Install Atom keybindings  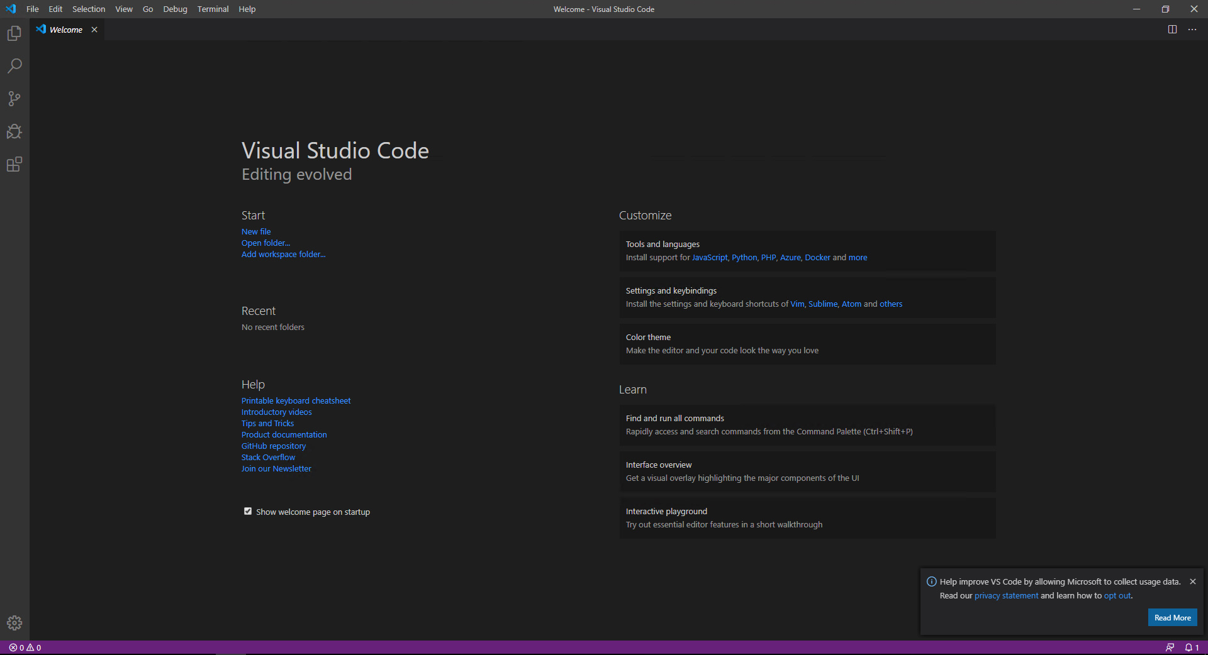coord(851,304)
